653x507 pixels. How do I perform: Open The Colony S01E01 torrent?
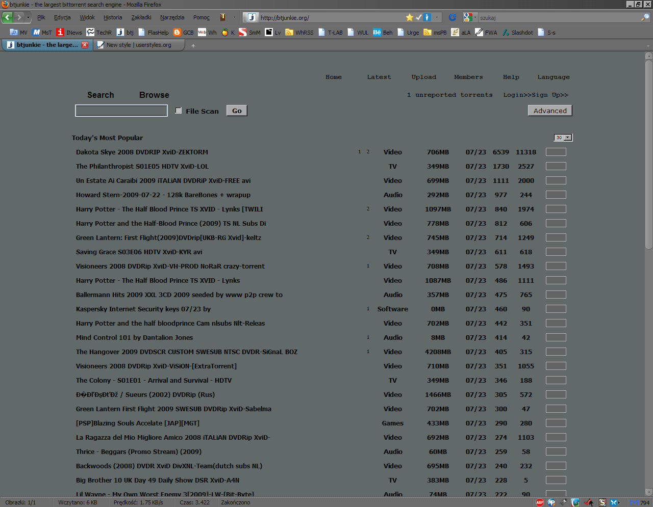click(x=154, y=380)
